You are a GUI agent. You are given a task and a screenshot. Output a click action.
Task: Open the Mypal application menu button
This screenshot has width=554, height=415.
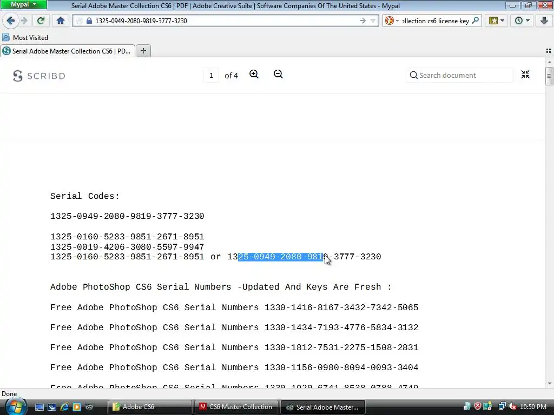pos(24,4)
